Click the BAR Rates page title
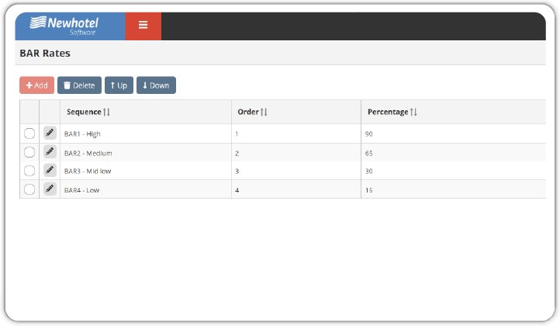 (x=45, y=54)
